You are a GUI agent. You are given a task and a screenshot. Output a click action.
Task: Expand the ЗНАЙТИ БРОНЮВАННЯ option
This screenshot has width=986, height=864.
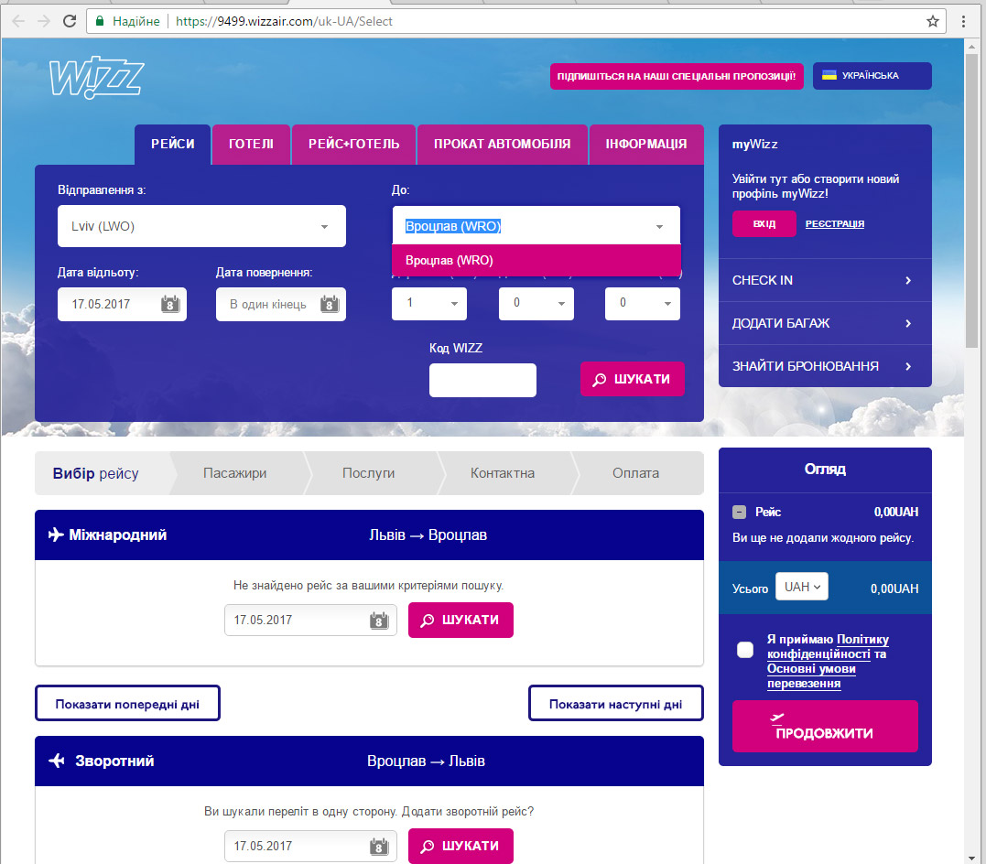coord(825,366)
